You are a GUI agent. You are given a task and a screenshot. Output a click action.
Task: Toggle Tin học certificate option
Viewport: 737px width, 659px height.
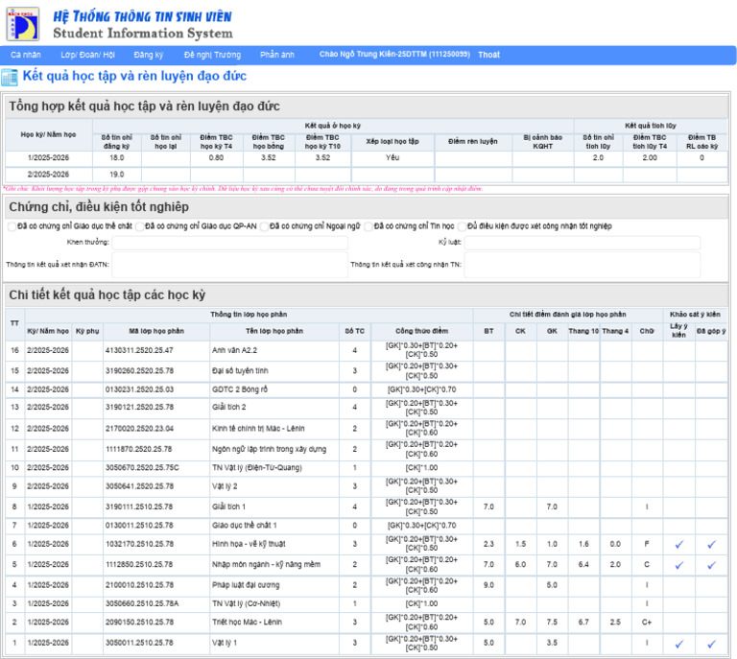click(368, 226)
